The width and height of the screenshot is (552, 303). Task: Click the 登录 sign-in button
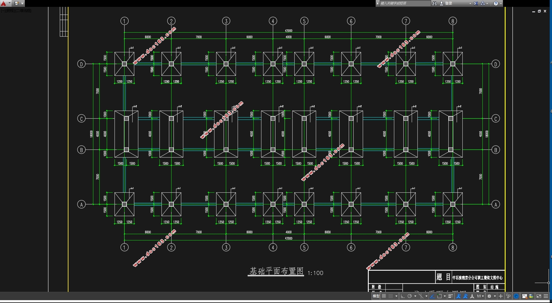446,3
